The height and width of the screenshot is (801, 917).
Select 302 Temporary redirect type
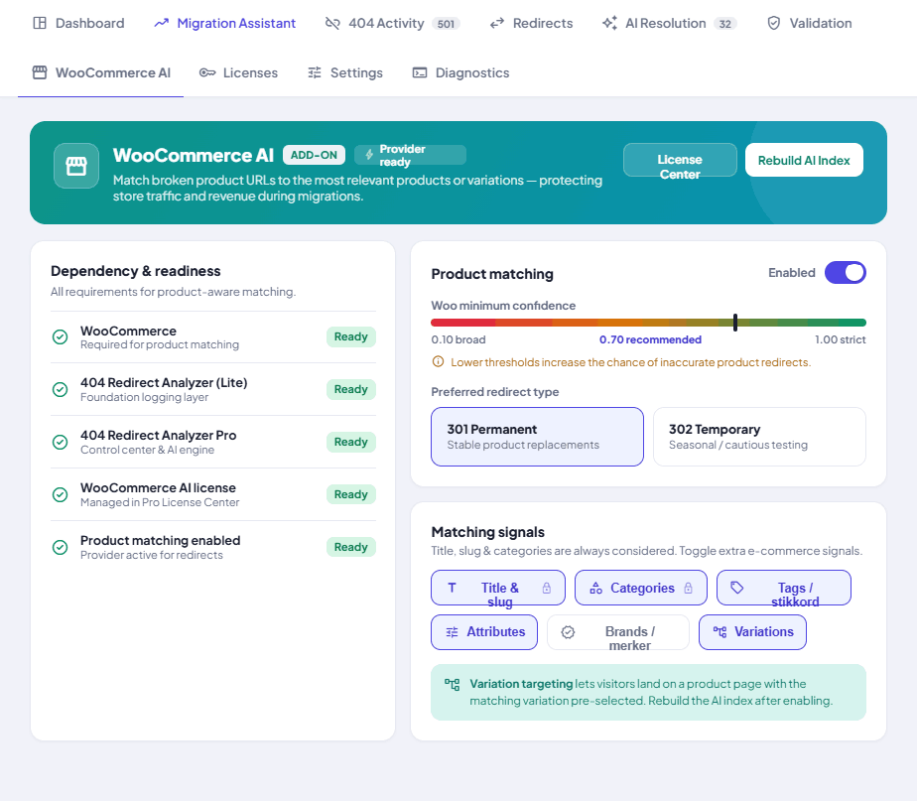coord(759,437)
